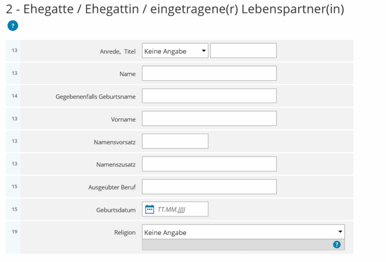This screenshot has width=386, height=262.
Task: Click the help icon under Religion dropdown
Action: coord(337,245)
